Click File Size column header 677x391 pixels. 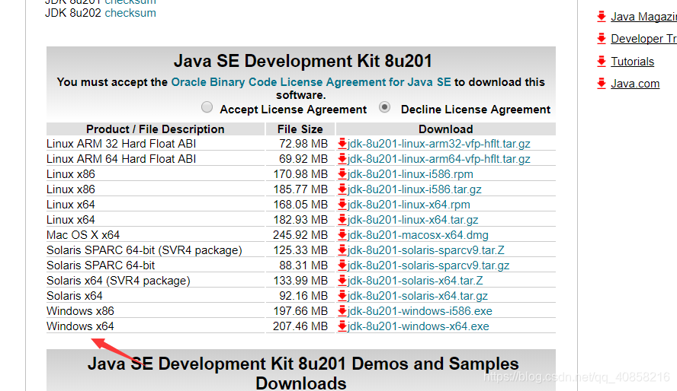[300, 129]
